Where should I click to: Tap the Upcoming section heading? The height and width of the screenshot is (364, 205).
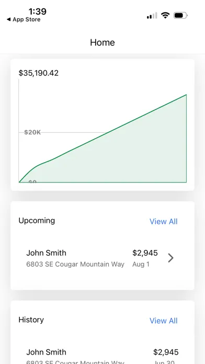click(x=37, y=221)
